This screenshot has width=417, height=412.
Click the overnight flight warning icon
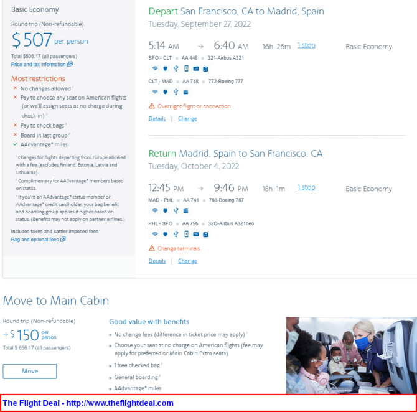[152, 106]
